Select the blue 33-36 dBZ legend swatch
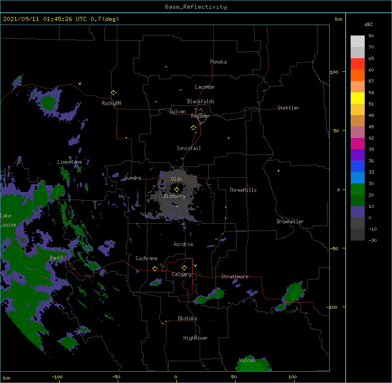Image resolution: width=392 pixels, height=383 pixels. point(357,166)
